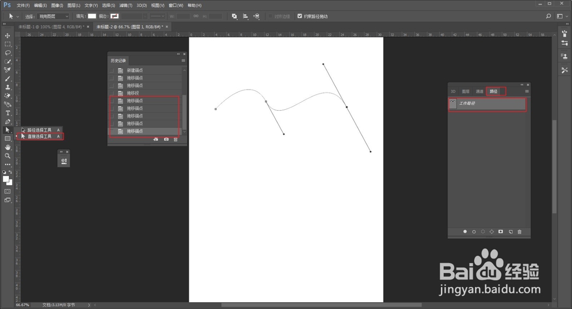Image resolution: width=572 pixels, height=309 pixels.
Task: Create new document from history state
Action: (156, 139)
